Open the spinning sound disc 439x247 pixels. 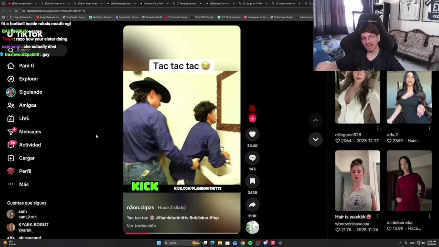pyautogui.click(x=252, y=227)
